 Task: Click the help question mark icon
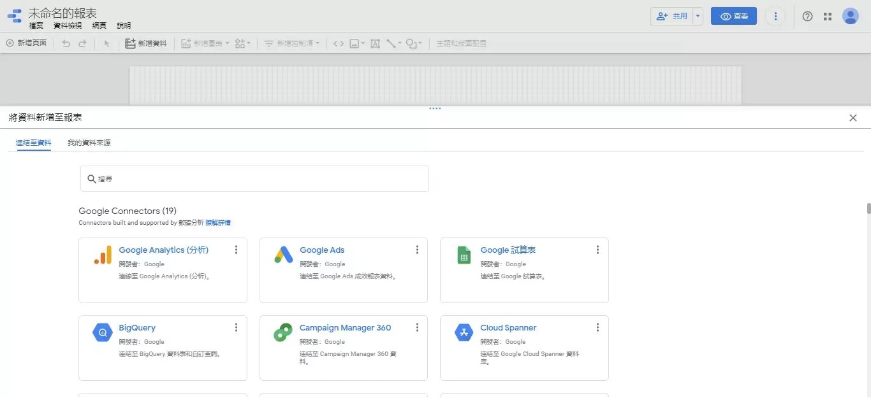tap(807, 16)
